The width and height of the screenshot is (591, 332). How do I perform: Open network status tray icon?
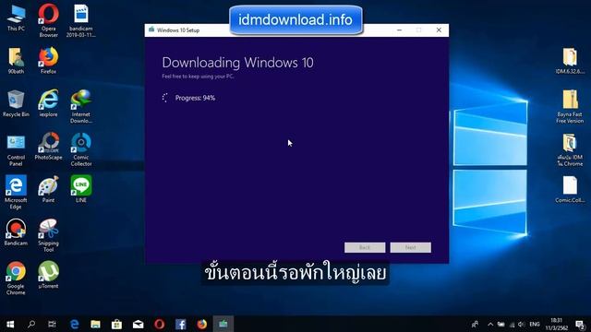coord(512,324)
